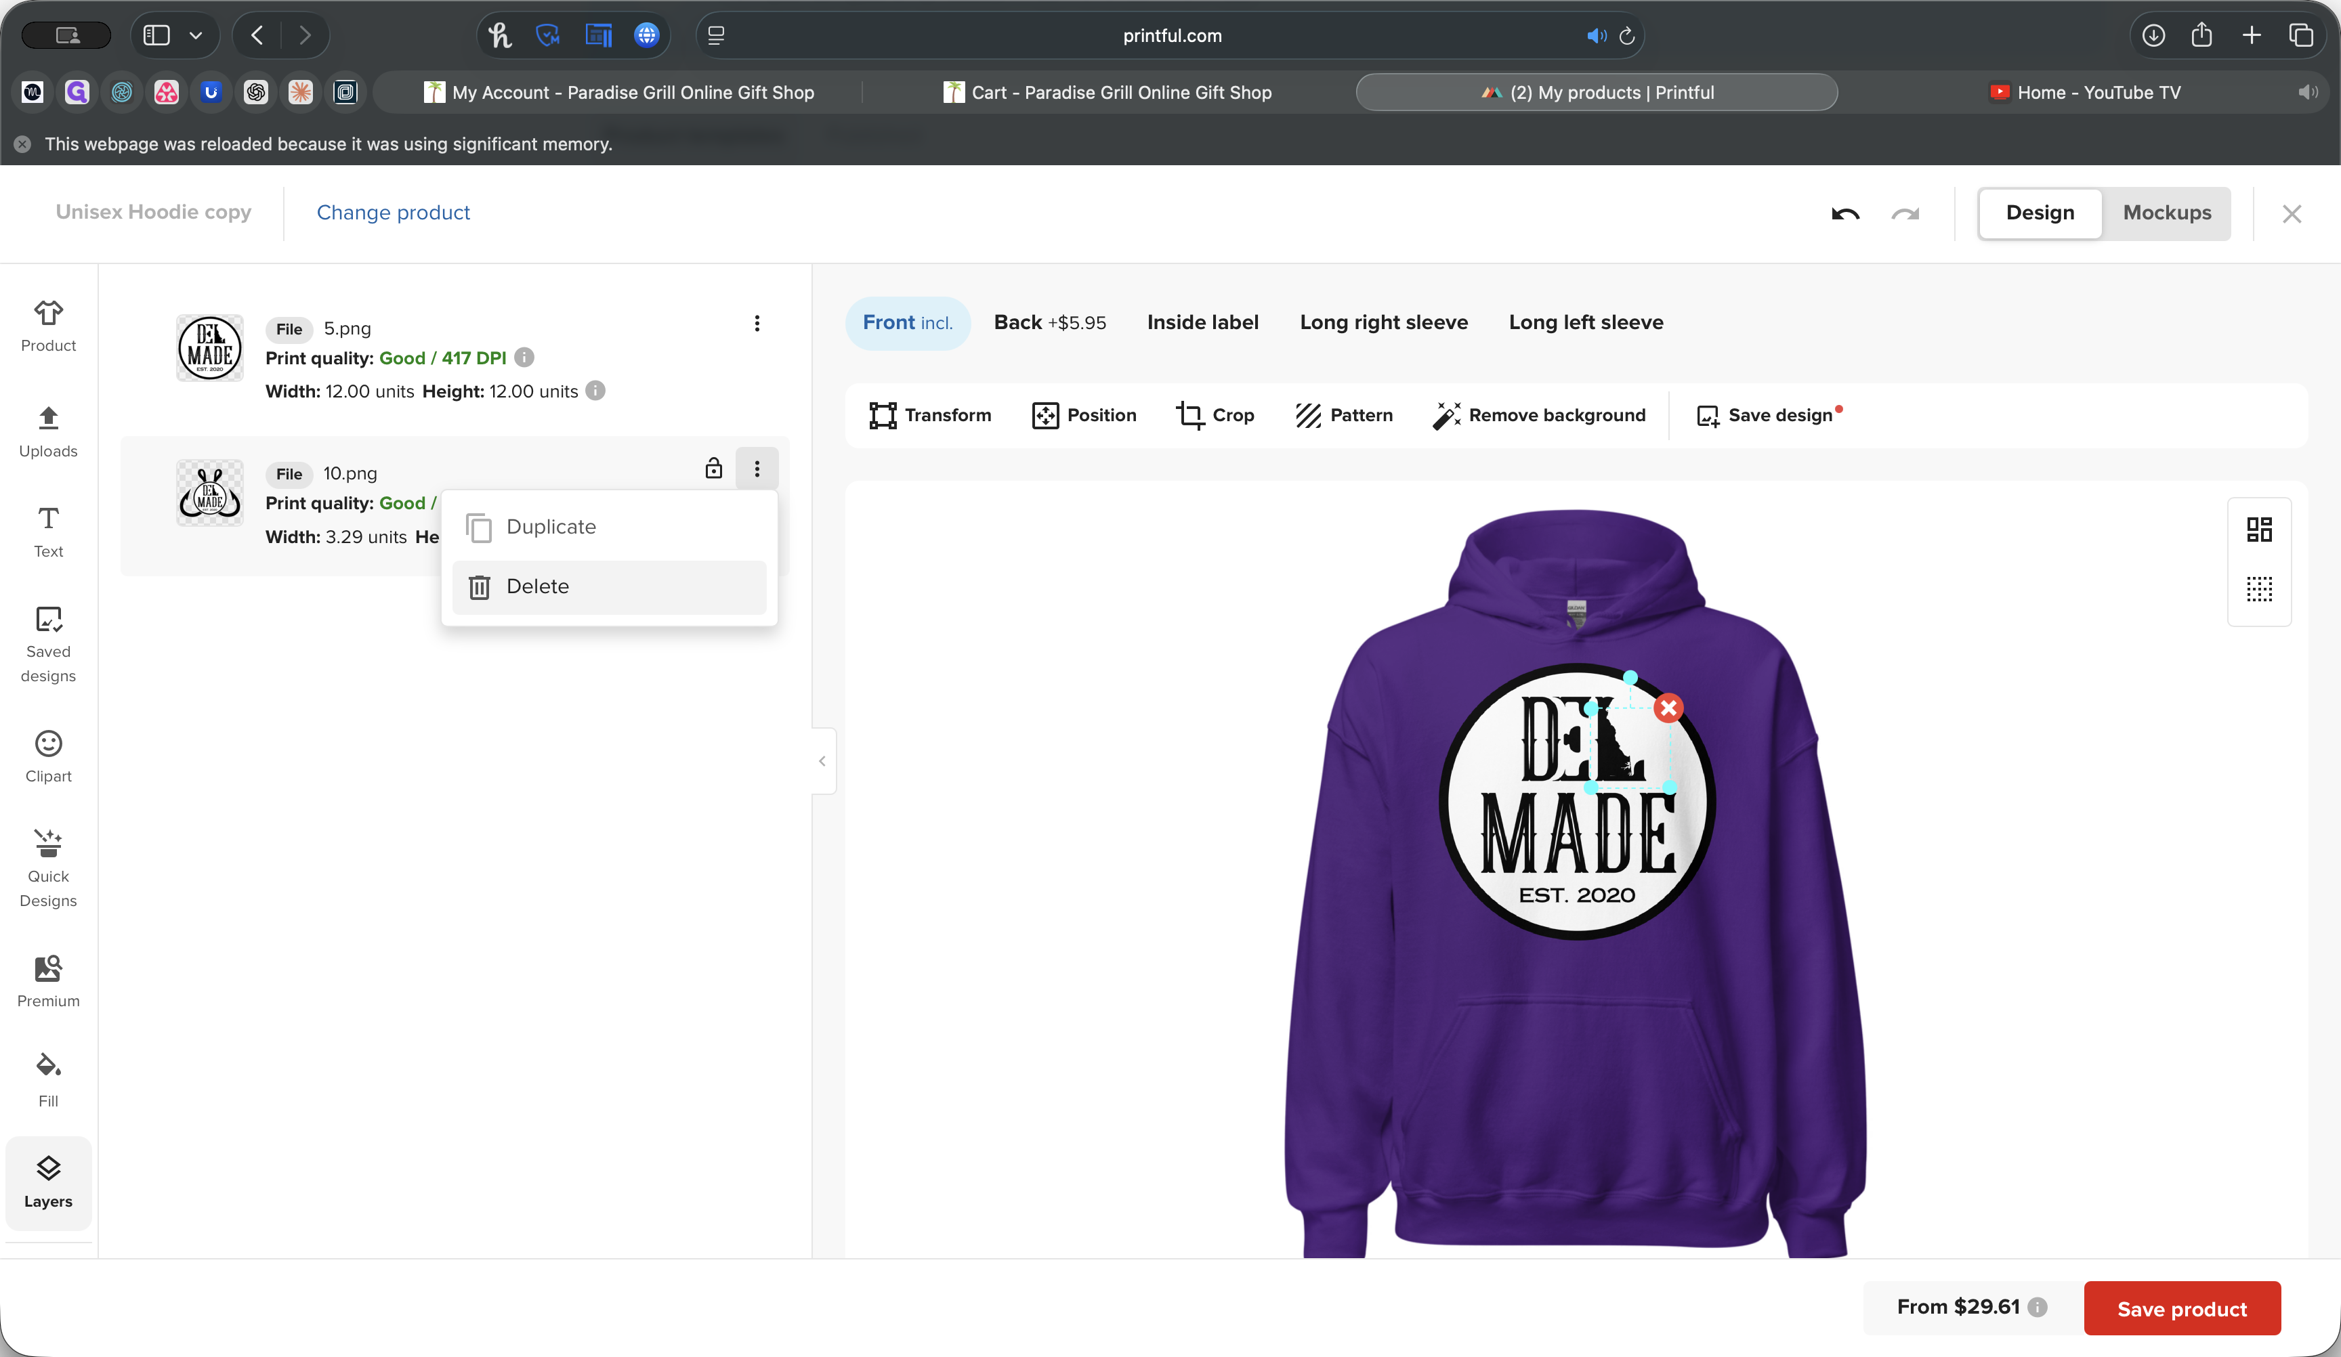Open the Fill color tool

click(x=48, y=1079)
